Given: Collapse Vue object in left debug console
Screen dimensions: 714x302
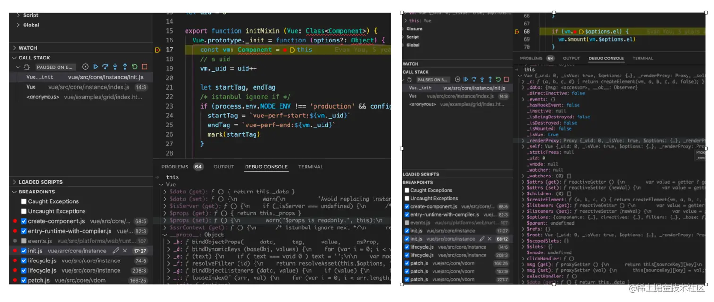Looking at the screenshot, I should tap(161, 185).
